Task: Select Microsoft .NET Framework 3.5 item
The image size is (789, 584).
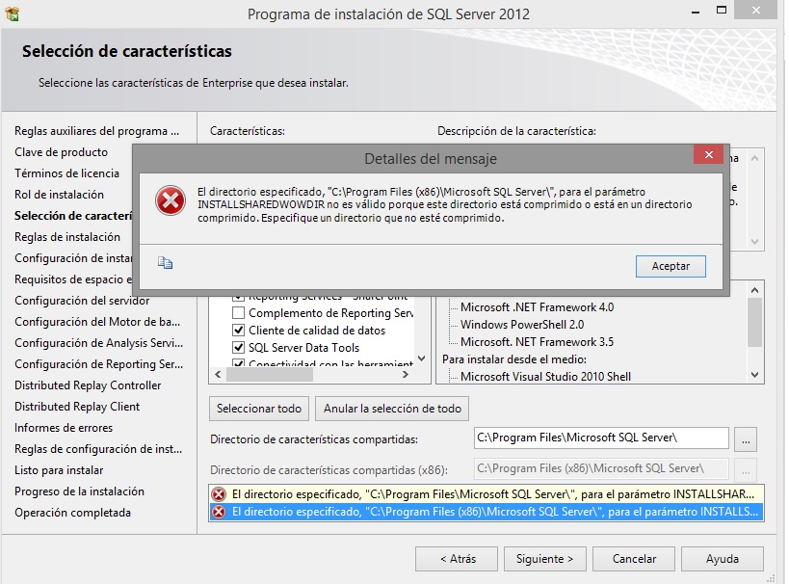Action: [x=537, y=342]
